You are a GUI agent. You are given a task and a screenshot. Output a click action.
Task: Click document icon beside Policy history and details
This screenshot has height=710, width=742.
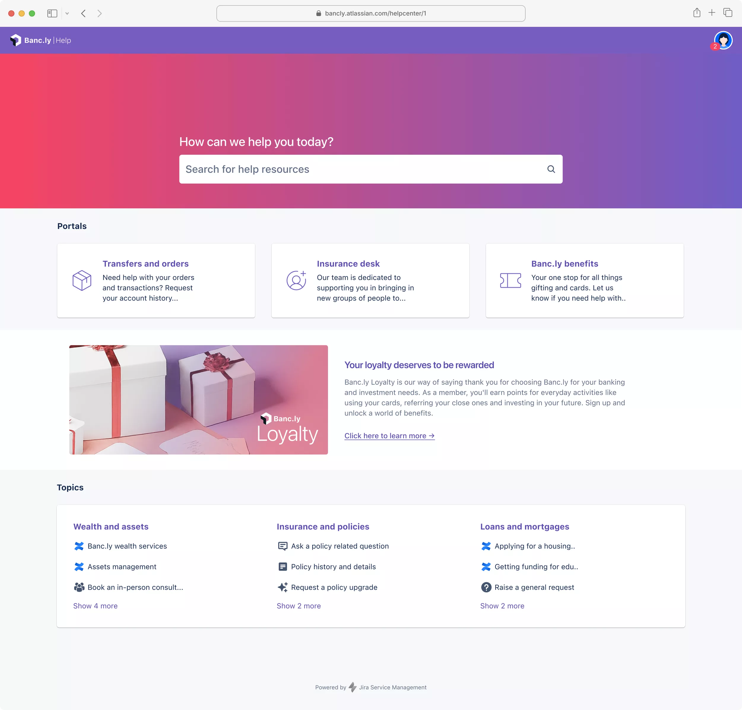(x=283, y=567)
